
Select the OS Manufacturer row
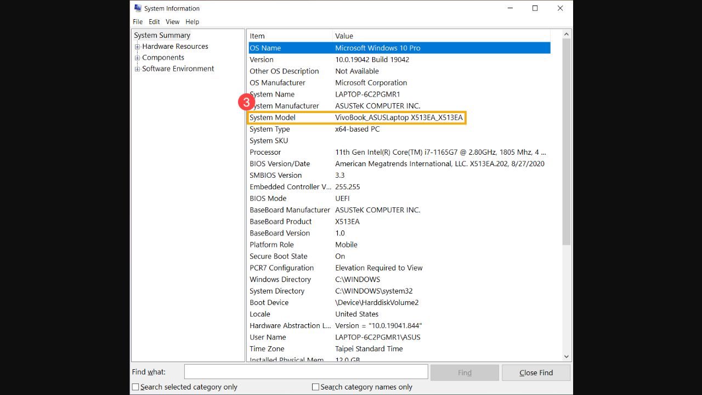click(x=399, y=82)
